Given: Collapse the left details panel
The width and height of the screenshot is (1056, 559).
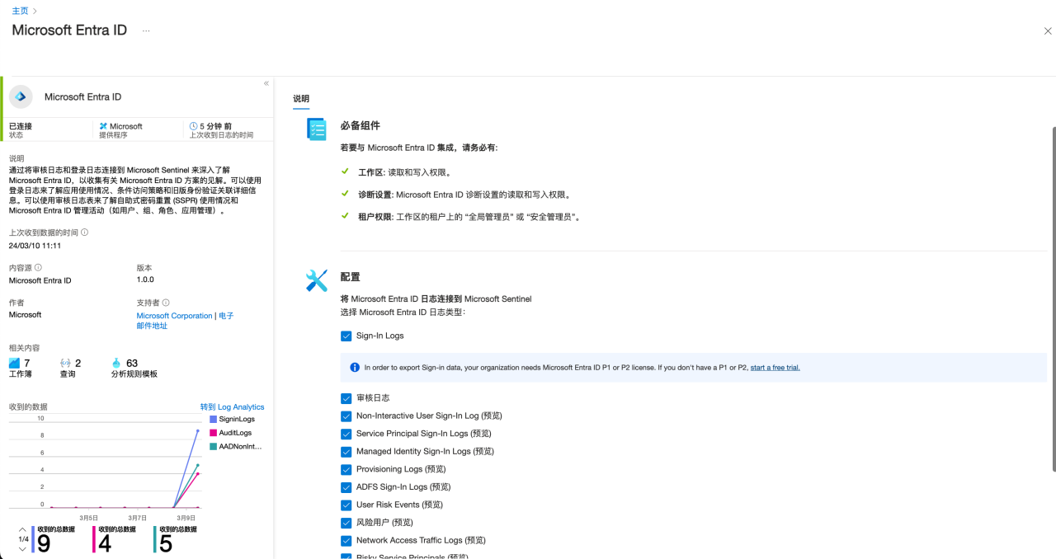Looking at the screenshot, I should point(266,83).
